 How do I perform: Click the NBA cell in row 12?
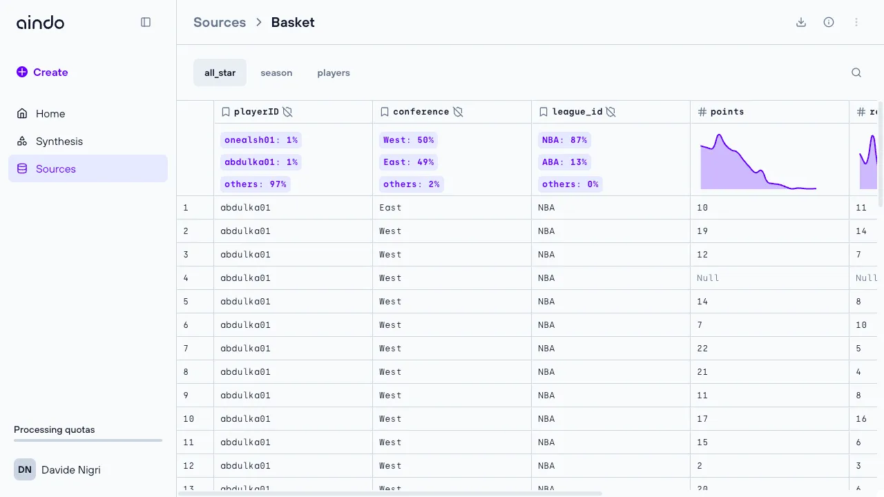611,466
